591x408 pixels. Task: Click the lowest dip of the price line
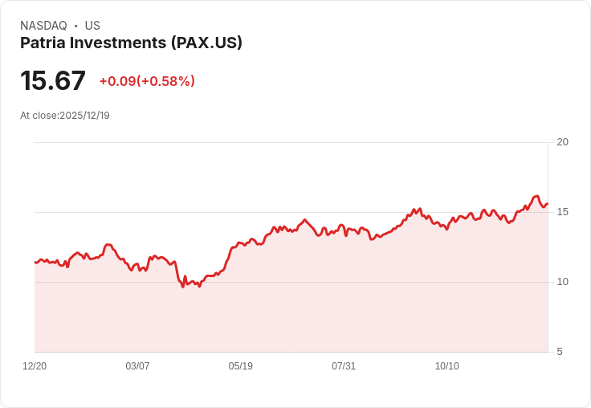click(183, 287)
